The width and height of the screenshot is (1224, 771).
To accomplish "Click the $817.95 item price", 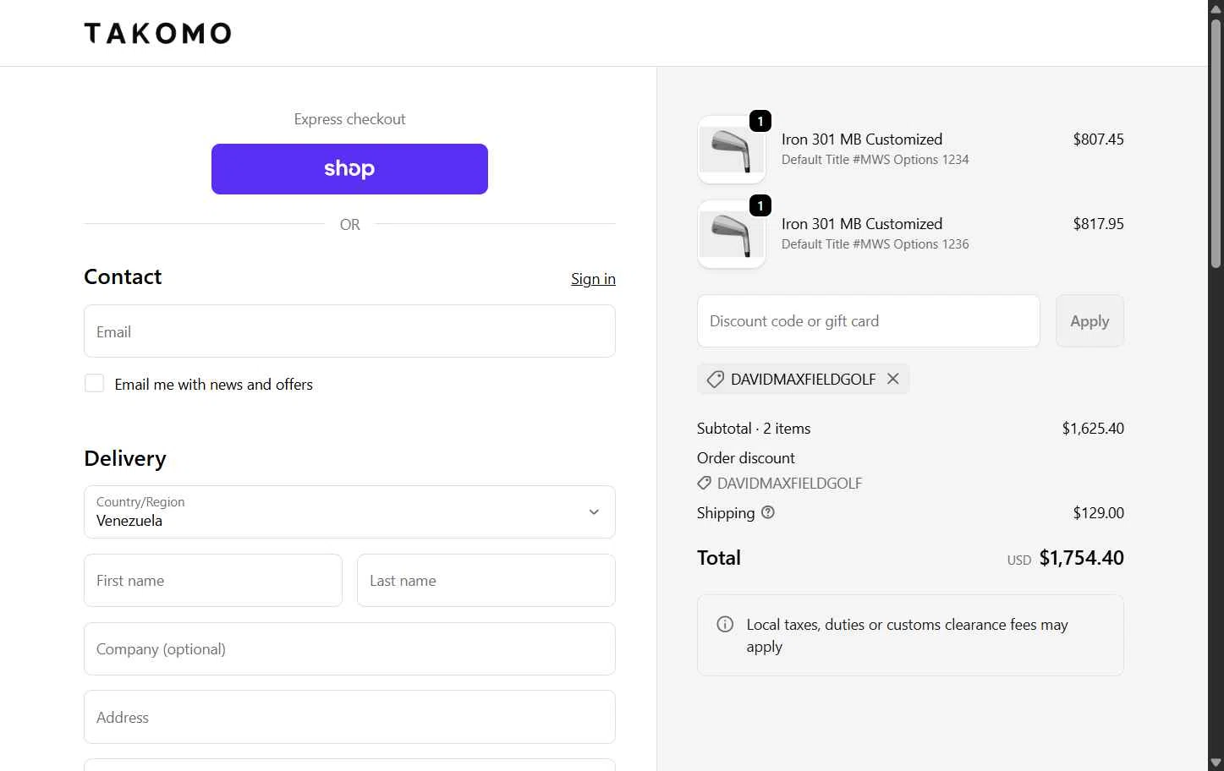I will click(1098, 224).
